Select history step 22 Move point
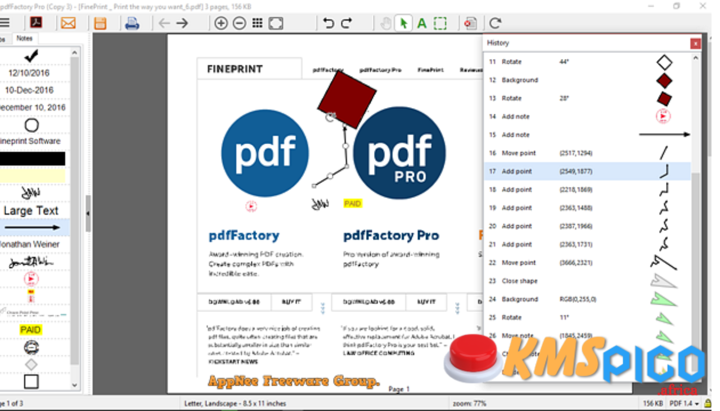 (x=587, y=263)
